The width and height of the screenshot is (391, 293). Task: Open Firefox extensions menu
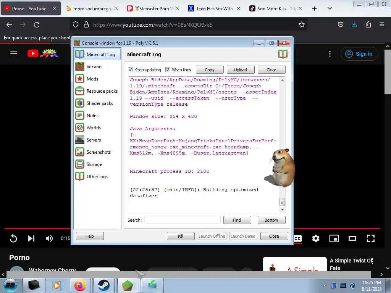(x=368, y=25)
